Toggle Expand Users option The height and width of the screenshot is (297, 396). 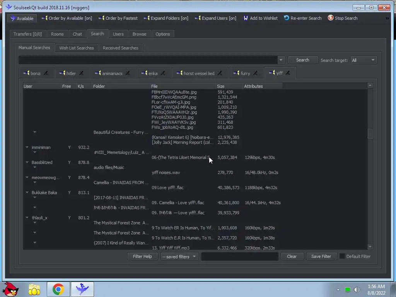(x=215, y=18)
